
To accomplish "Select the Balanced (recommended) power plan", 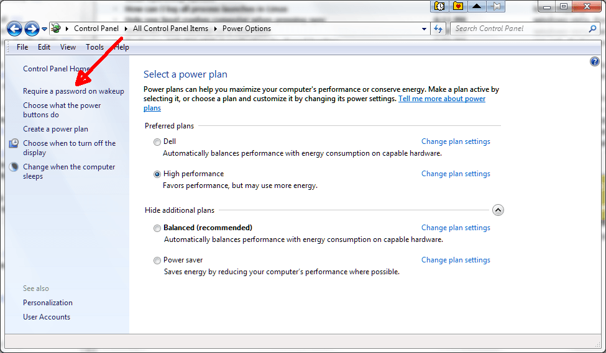I will 157,228.
